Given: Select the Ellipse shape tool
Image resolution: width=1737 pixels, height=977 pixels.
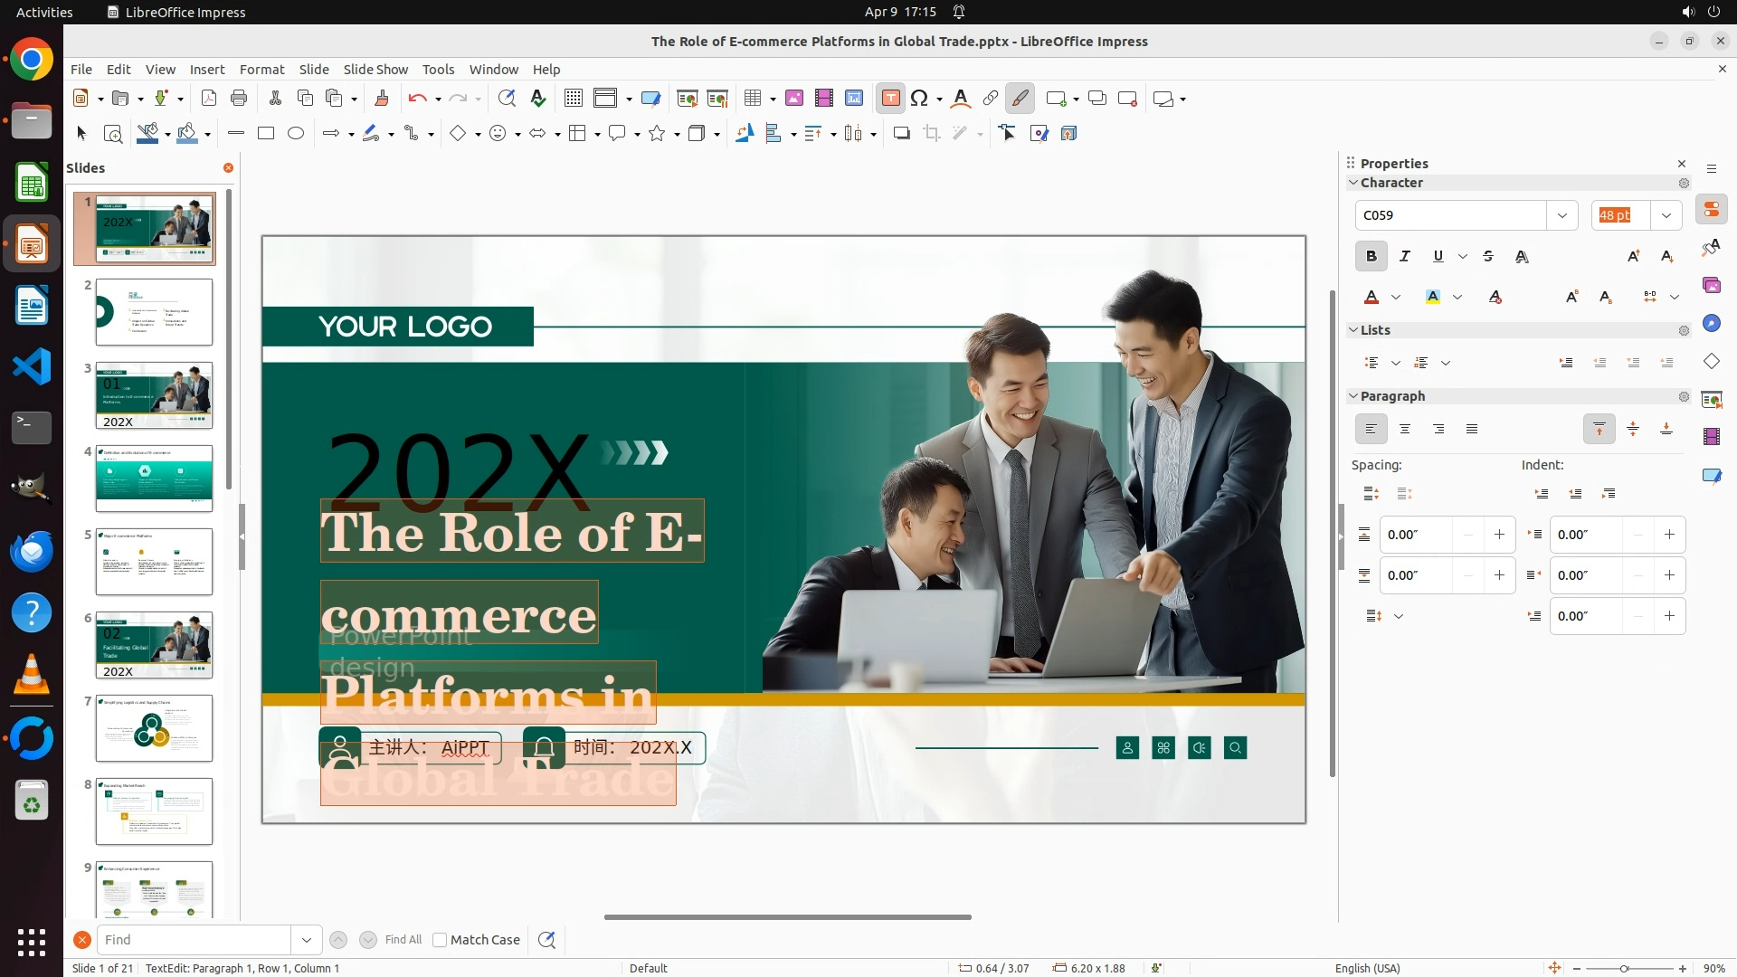Looking at the screenshot, I should coord(296,134).
